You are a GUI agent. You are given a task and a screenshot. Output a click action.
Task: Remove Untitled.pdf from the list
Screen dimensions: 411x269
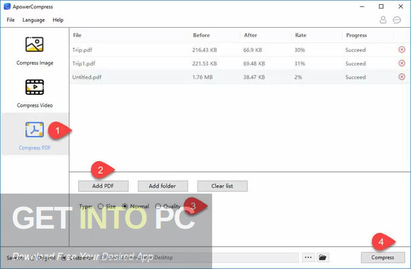(x=401, y=77)
